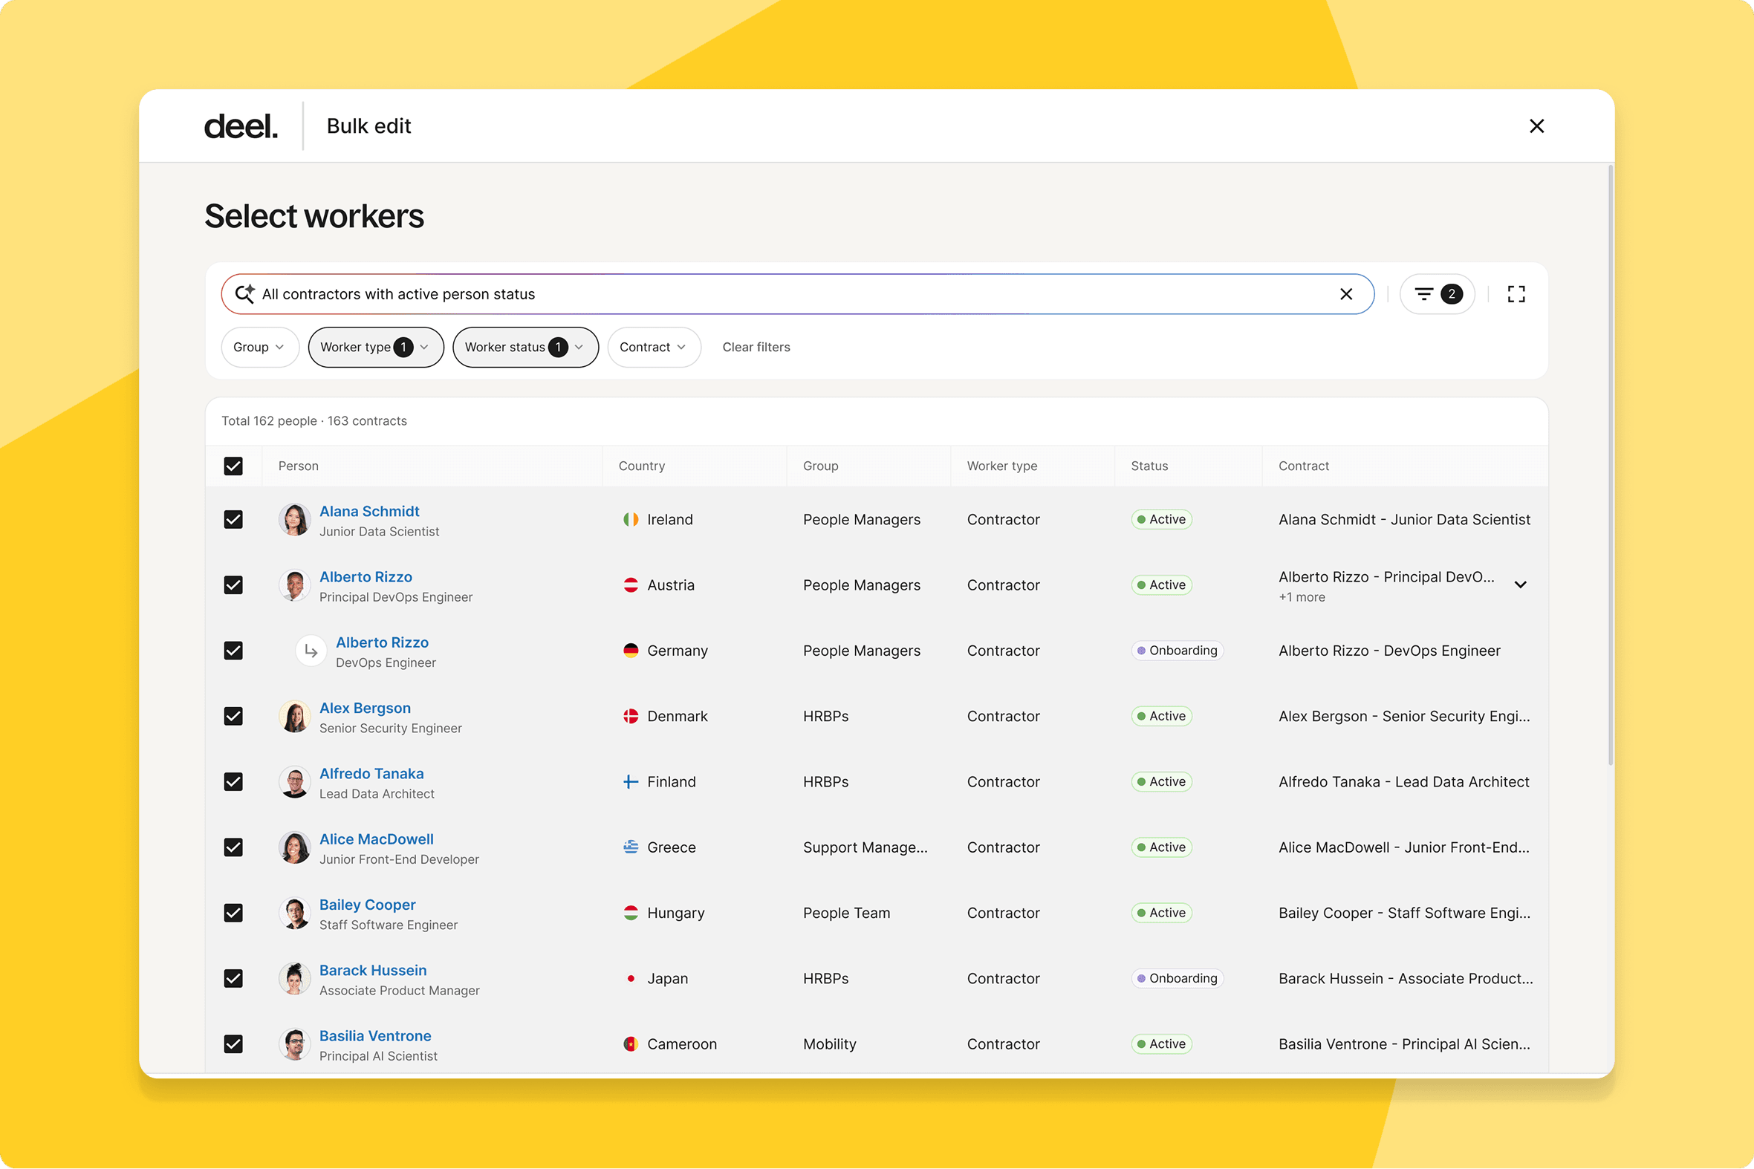The image size is (1754, 1169).
Task: Open the filters icon with badge 2
Action: click(1437, 294)
